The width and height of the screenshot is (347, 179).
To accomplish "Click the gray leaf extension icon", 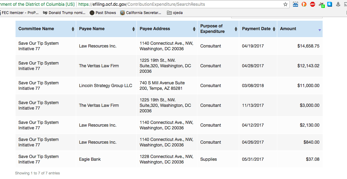I will click(338, 4).
